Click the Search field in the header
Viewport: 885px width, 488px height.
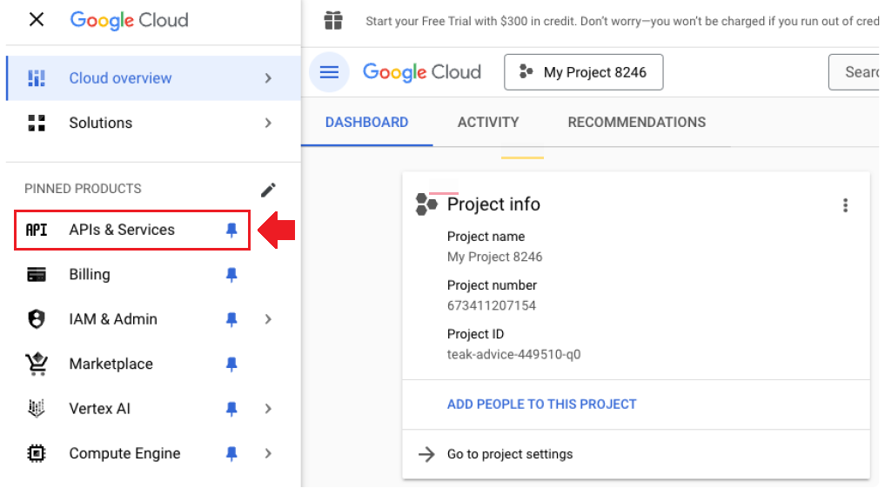click(x=854, y=72)
